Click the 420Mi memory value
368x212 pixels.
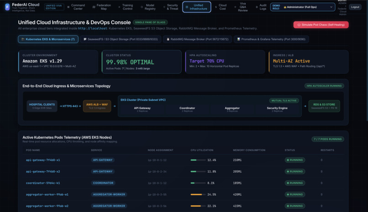[x=237, y=194]
